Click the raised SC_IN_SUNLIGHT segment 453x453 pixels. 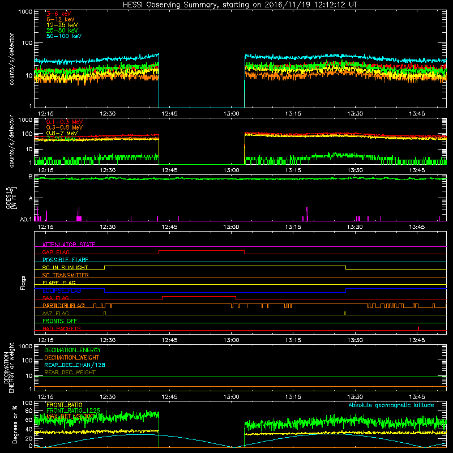coord(225,266)
